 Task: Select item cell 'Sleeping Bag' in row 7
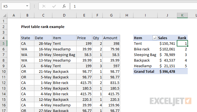pos(64,55)
